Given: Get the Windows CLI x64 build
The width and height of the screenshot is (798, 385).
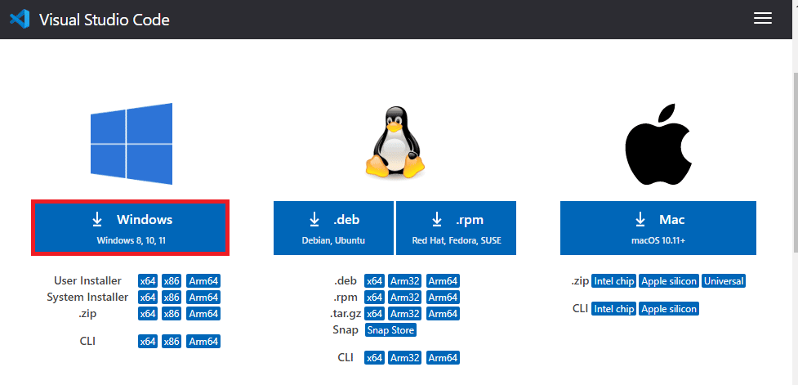Looking at the screenshot, I should (148, 342).
